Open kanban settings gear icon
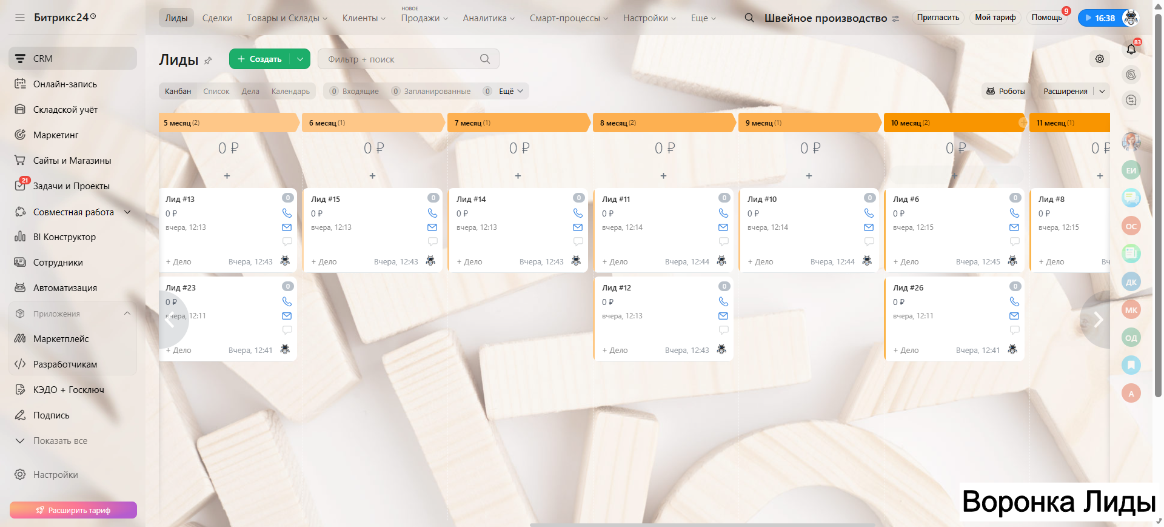This screenshot has width=1164, height=527. [x=1100, y=59]
